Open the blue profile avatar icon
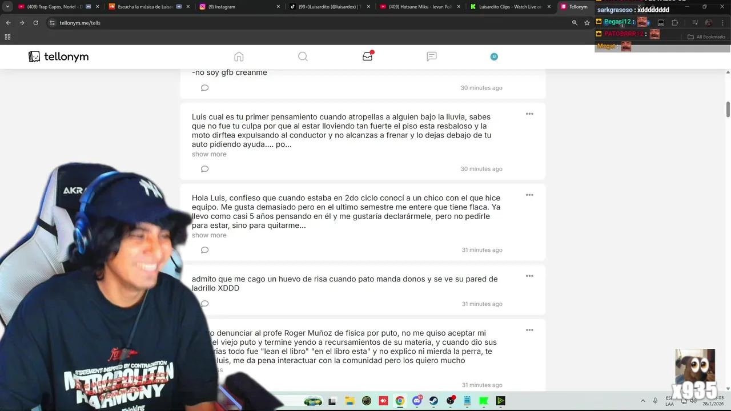This screenshot has height=411, width=731. pyautogui.click(x=494, y=57)
